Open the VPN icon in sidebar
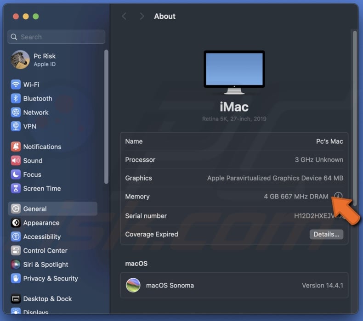Viewport: 363px width, 321px height. (x=16, y=126)
